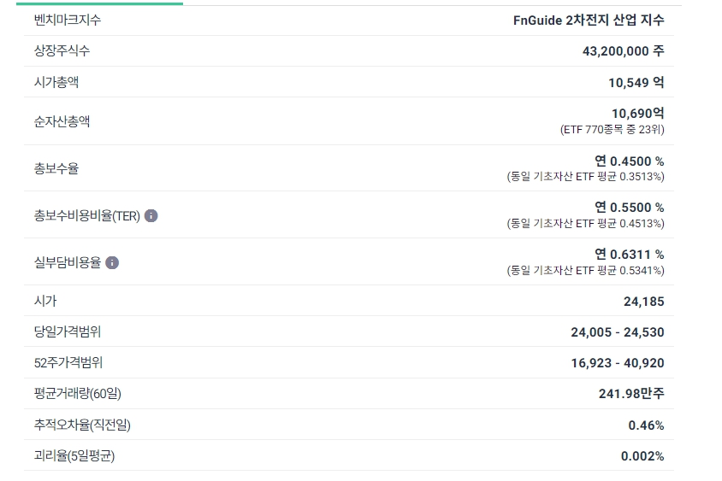Select the 시가총액 value 10,549 억

[636, 83]
